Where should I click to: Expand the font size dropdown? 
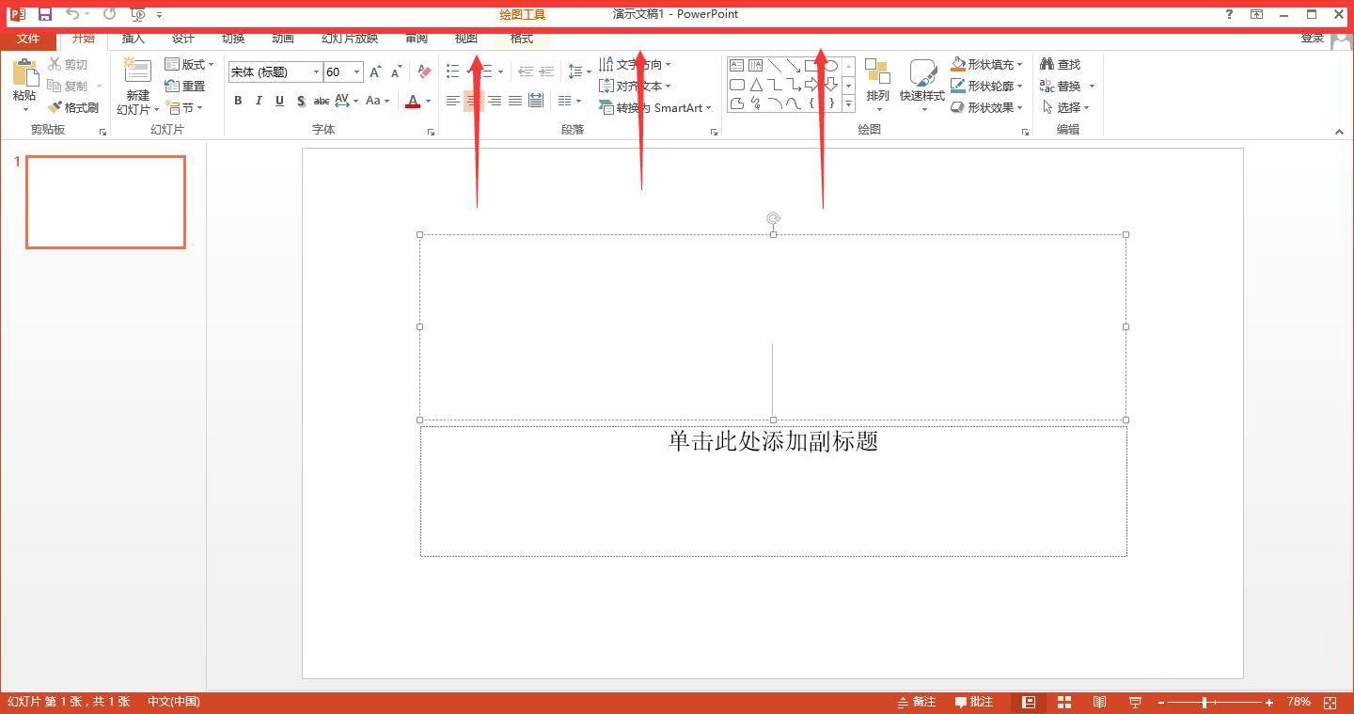[356, 72]
